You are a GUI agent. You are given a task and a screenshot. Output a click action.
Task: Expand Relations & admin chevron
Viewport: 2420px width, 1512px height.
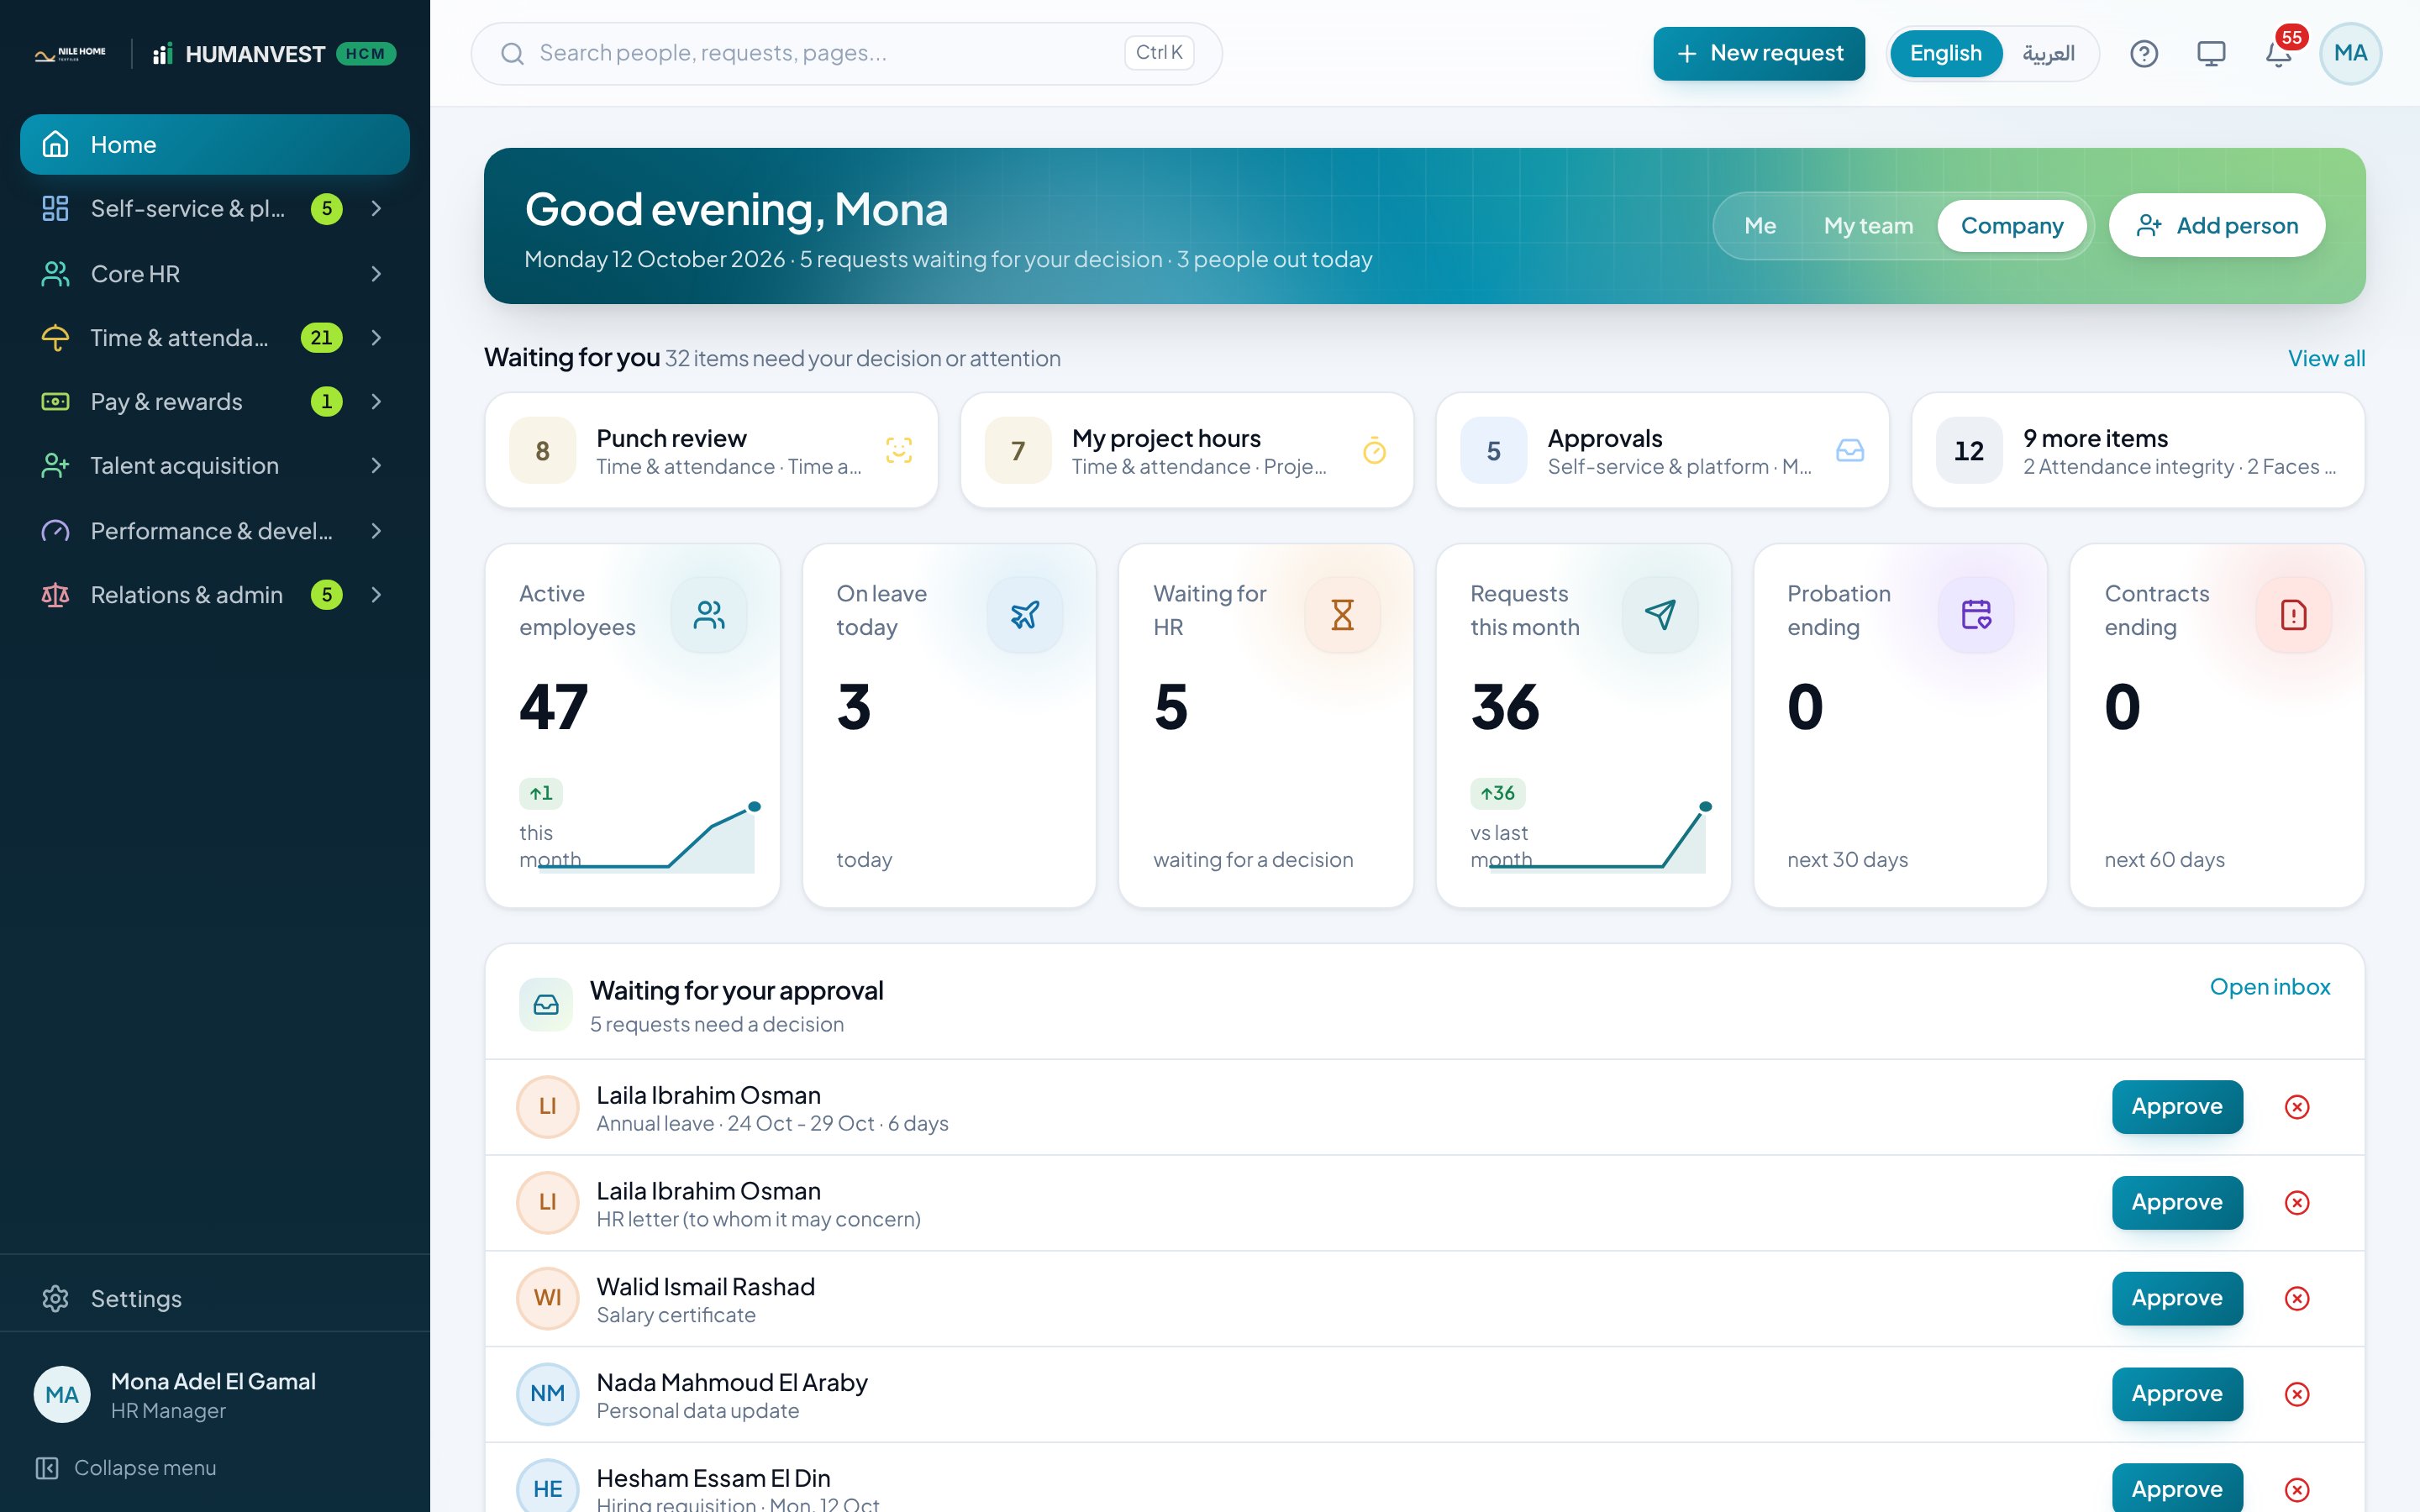point(376,595)
